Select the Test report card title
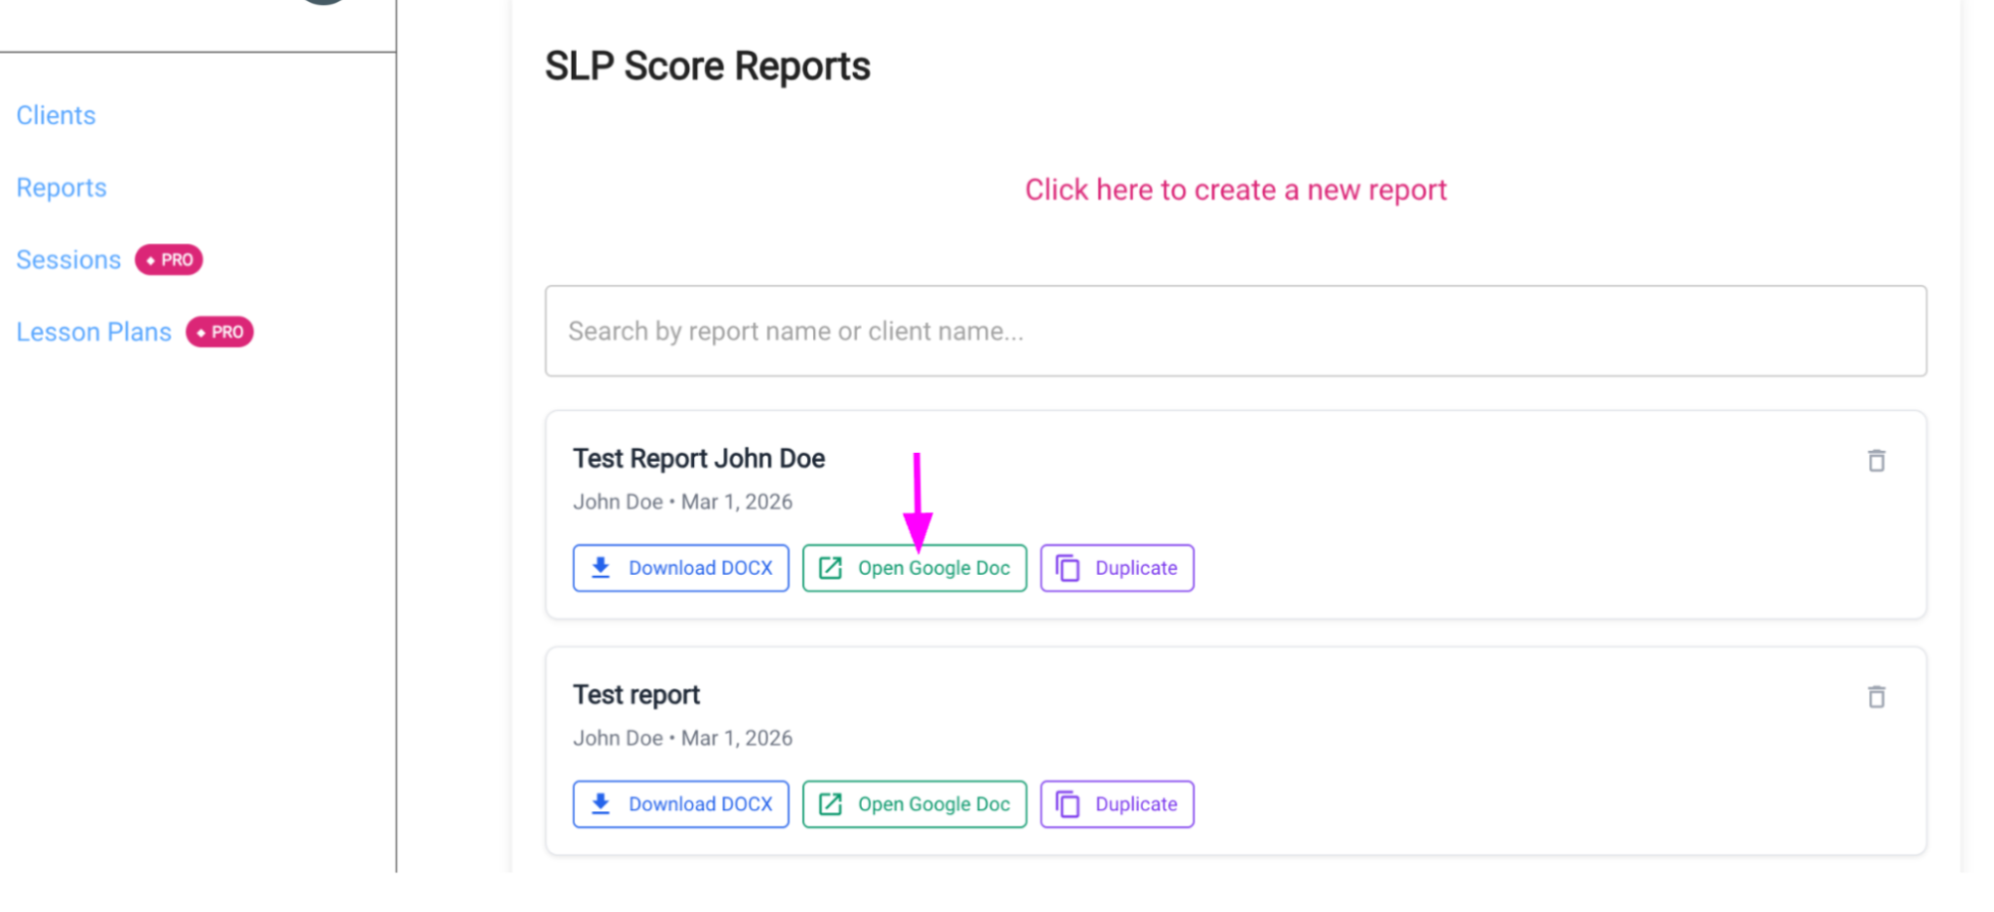The width and height of the screenshot is (1994, 912). click(x=635, y=693)
